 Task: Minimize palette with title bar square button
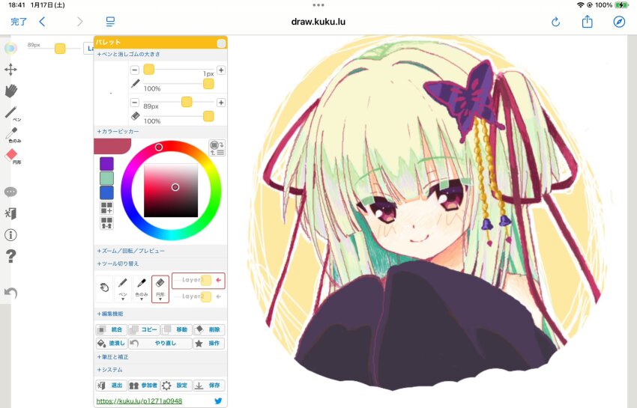[221, 43]
